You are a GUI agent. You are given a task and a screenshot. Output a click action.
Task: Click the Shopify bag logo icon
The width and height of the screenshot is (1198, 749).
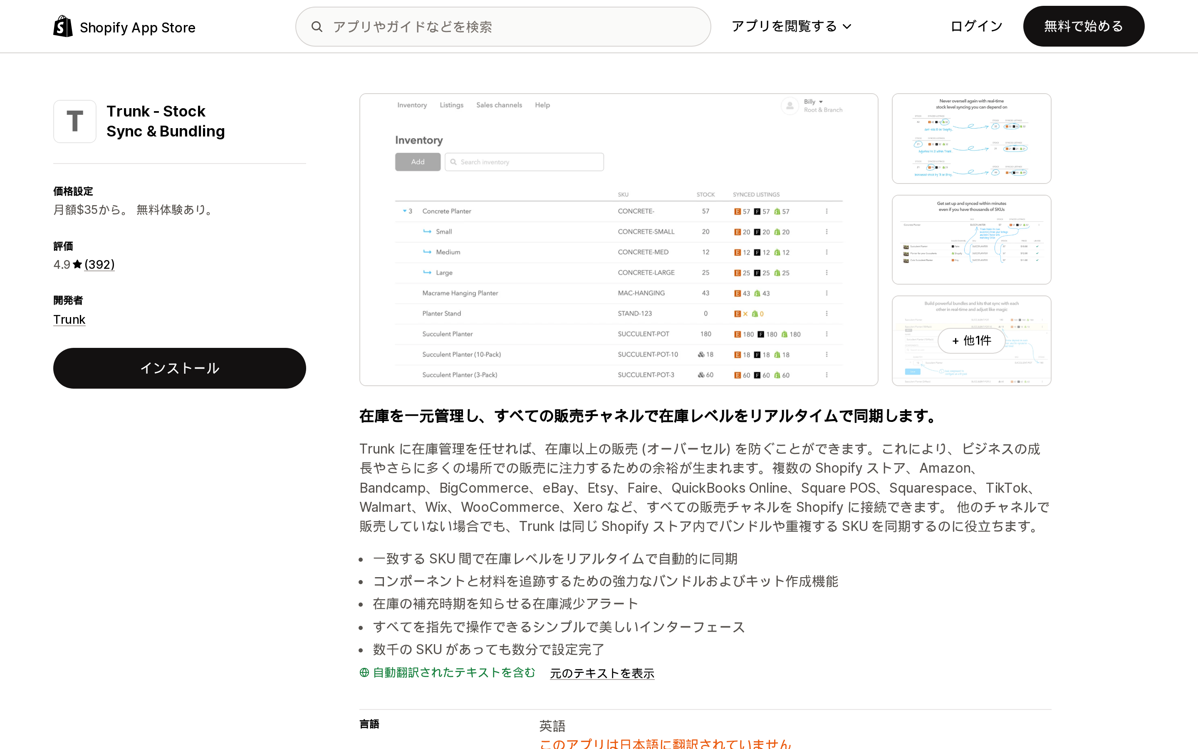tap(63, 26)
